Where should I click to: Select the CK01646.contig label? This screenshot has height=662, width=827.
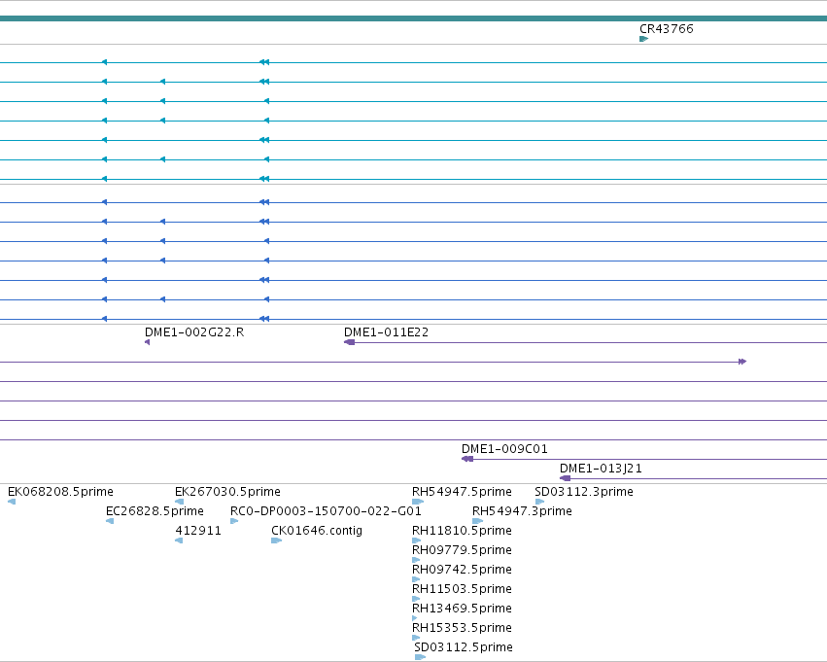click(x=317, y=531)
